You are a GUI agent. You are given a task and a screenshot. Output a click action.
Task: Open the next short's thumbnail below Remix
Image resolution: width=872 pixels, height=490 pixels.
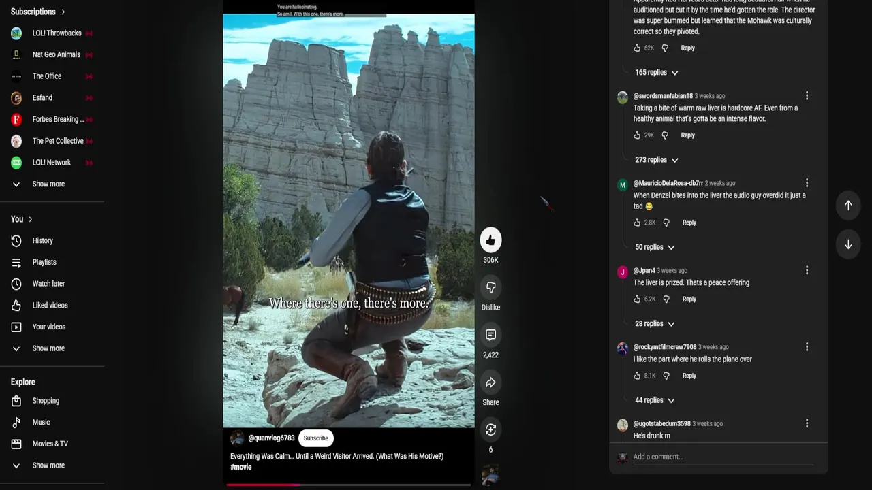(490, 475)
